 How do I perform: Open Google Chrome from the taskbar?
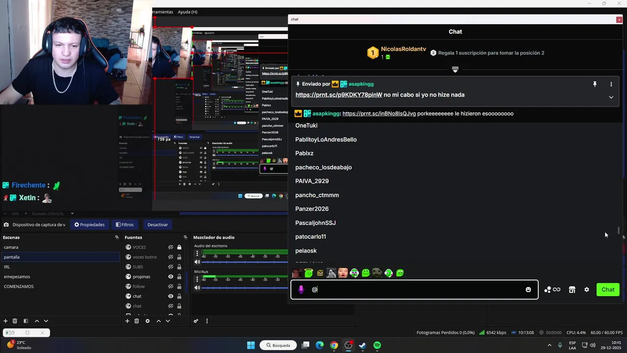point(334,345)
